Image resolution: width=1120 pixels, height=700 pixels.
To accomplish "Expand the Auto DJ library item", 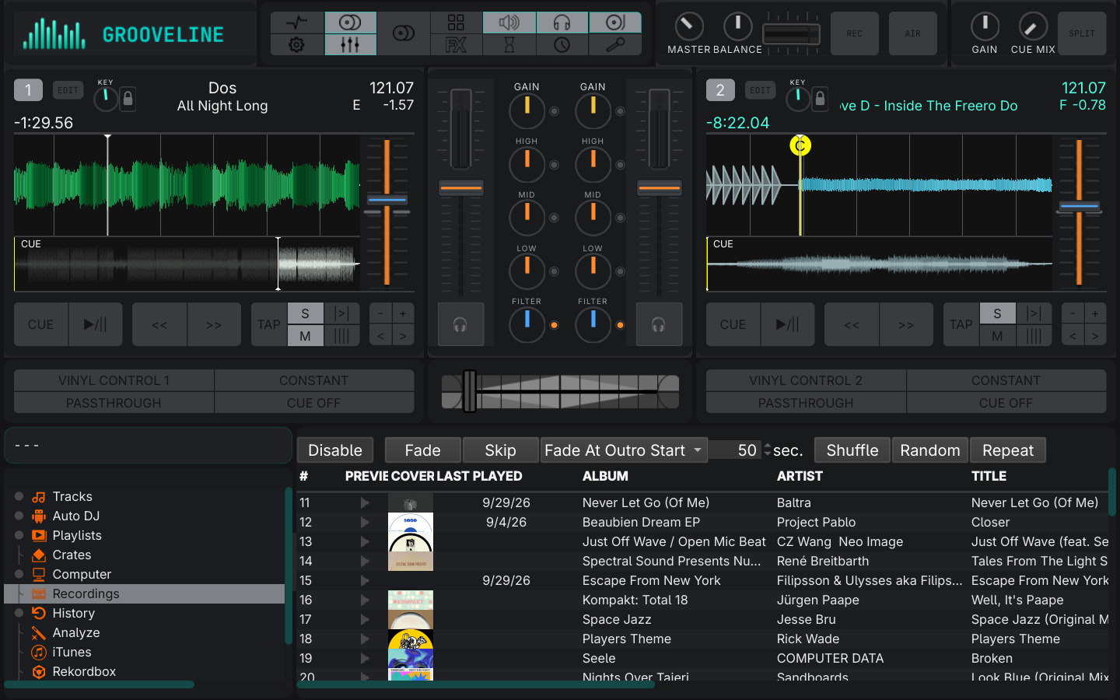I will click(x=19, y=516).
